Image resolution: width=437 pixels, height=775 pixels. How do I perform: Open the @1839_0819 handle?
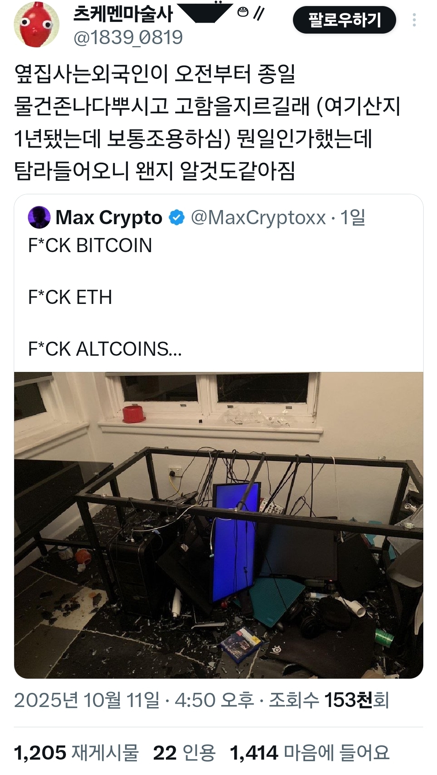click(128, 38)
